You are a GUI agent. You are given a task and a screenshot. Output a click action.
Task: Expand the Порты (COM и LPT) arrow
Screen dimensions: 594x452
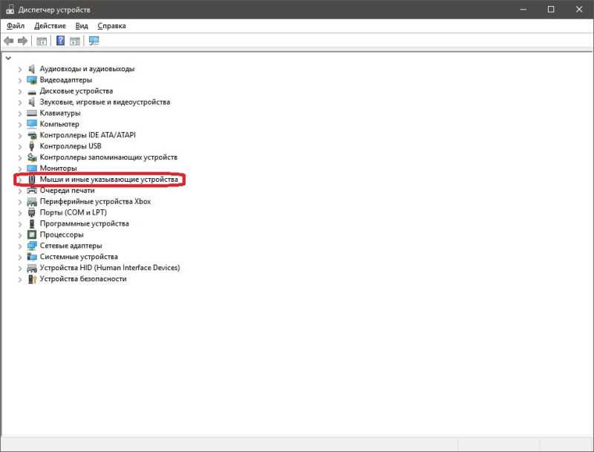pyautogui.click(x=20, y=213)
